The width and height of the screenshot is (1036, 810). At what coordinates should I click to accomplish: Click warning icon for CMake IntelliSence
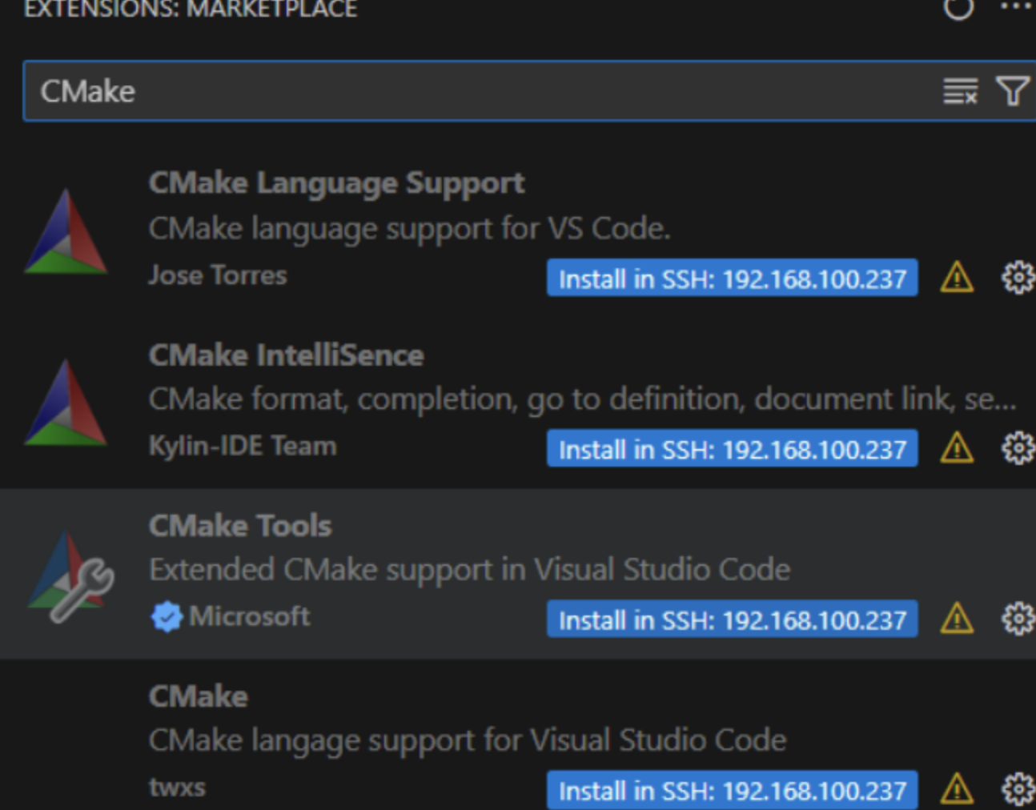pos(957,448)
